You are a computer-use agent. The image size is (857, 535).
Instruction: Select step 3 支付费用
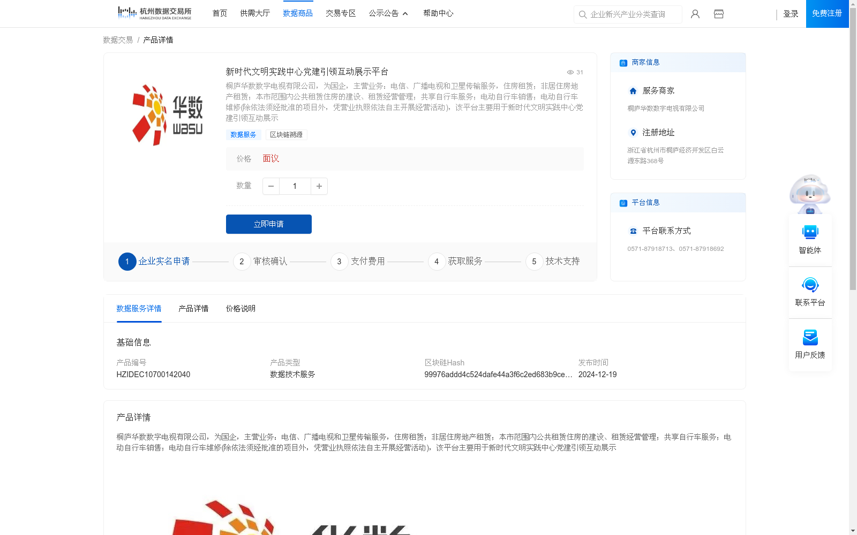coord(358,262)
